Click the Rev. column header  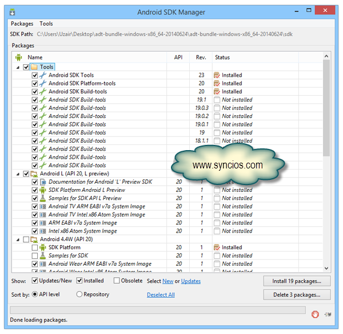click(x=201, y=57)
